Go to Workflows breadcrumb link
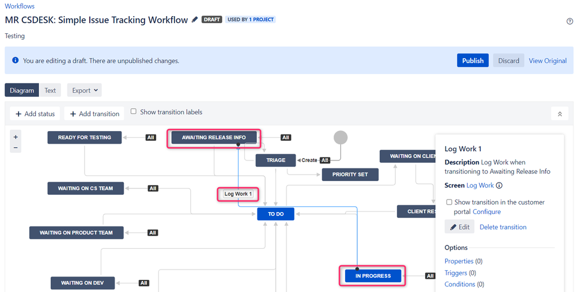 pos(20,6)
